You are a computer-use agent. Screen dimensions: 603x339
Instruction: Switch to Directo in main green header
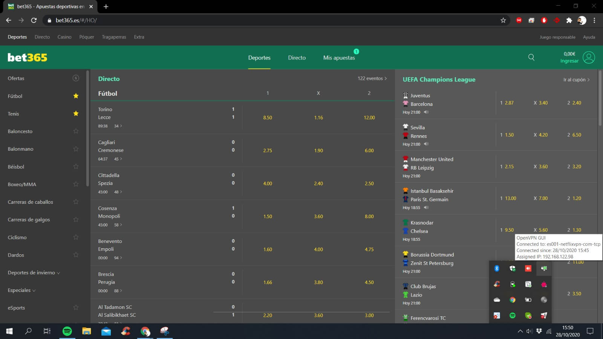[x=297, y=58]
